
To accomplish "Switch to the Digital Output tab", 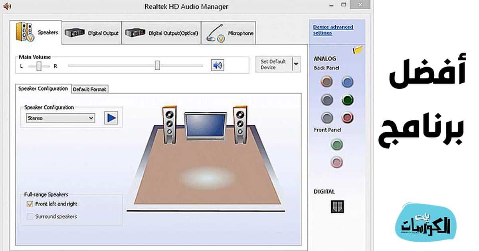I will pyautogui.click(x=92, y=33).
